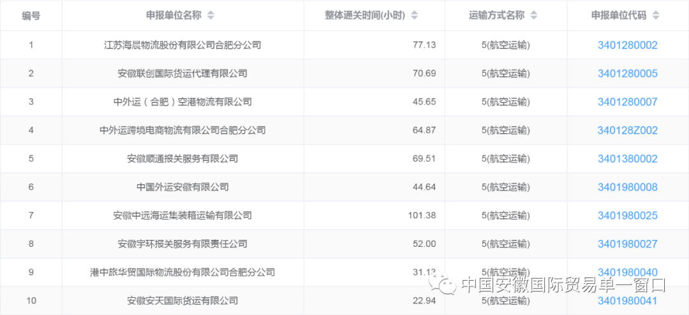This screenshot has width=689, height=315.
Task: Select company 江苏海晨物流股份有限公司合肥分公司
Action: tap(183, 45)
